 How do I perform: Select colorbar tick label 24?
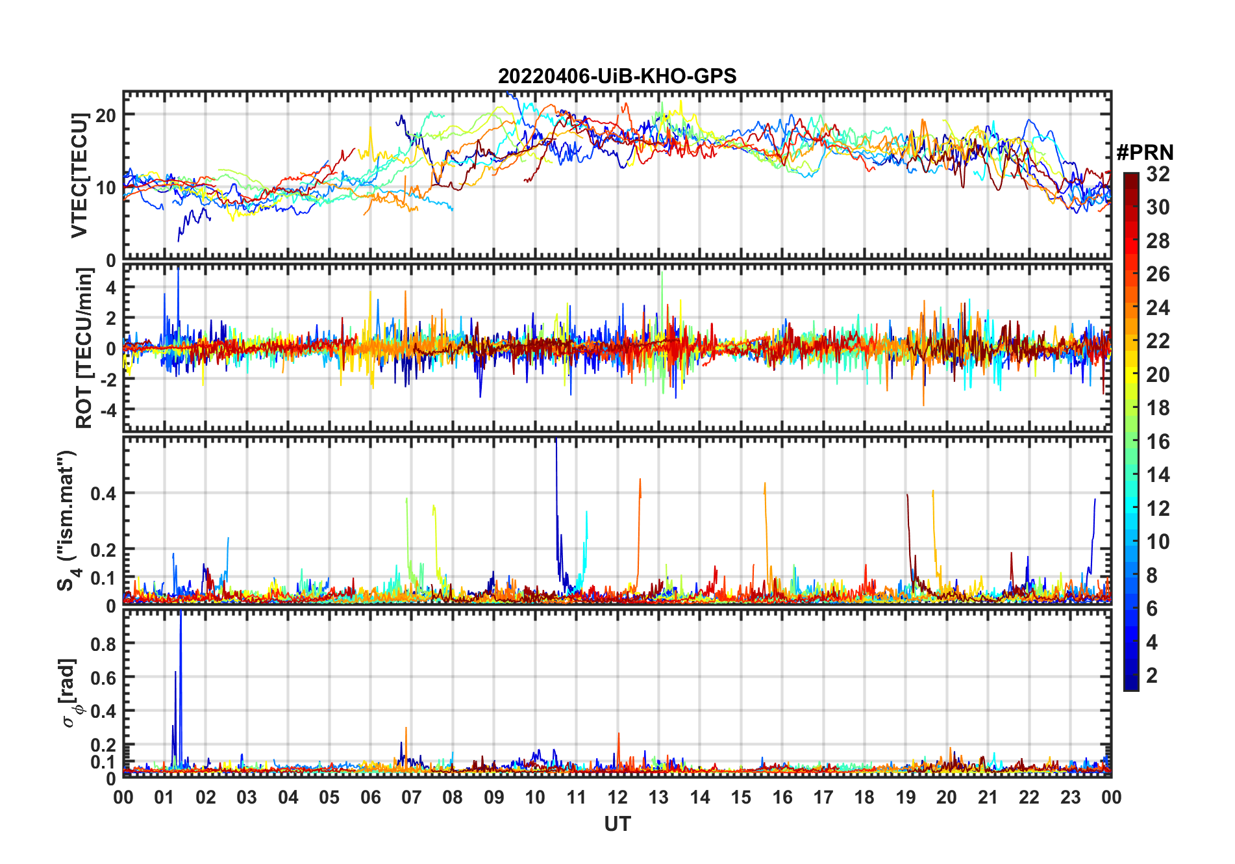(x=1158, y=307)
